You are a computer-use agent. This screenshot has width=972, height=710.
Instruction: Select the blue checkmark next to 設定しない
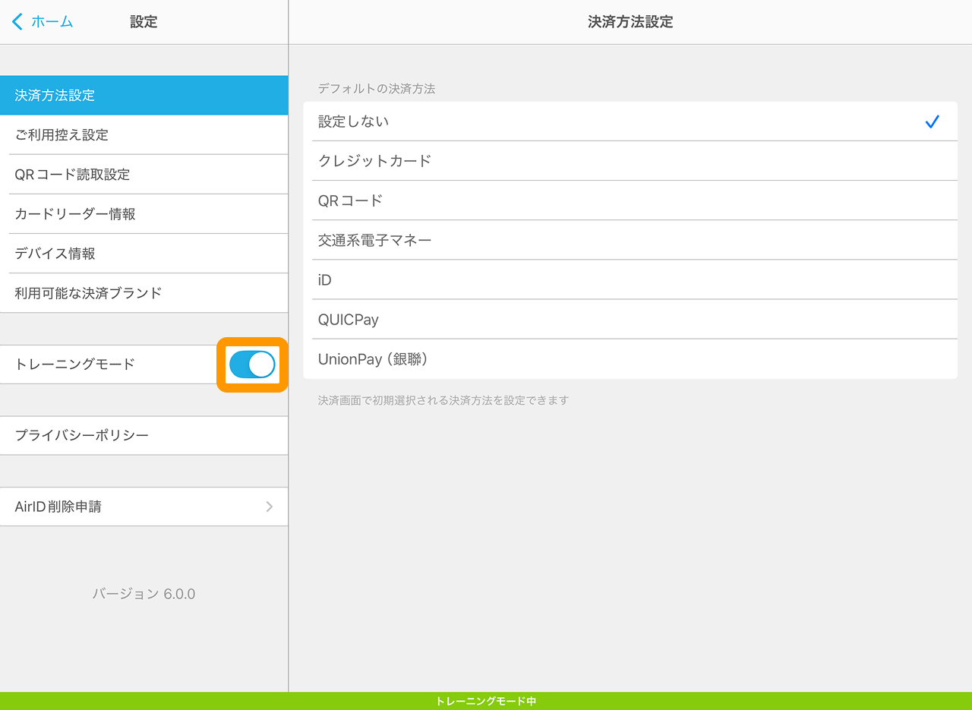932,121
